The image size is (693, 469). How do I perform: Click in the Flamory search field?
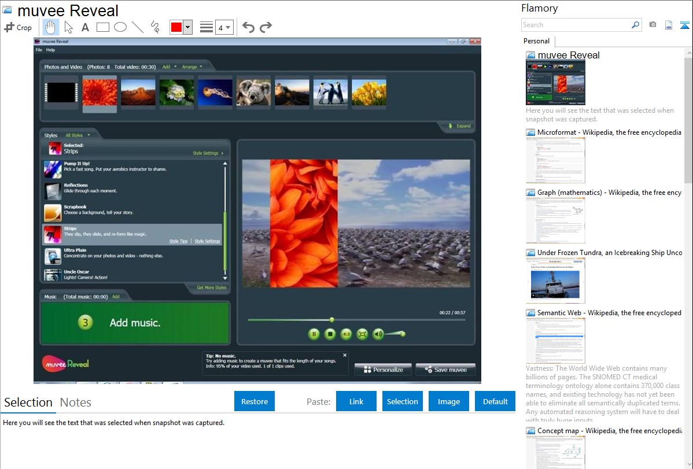coord(576,25)
